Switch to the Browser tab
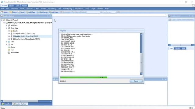Viewport: 195px width, 109px height. pyautogui.click(x=24, y=6)
